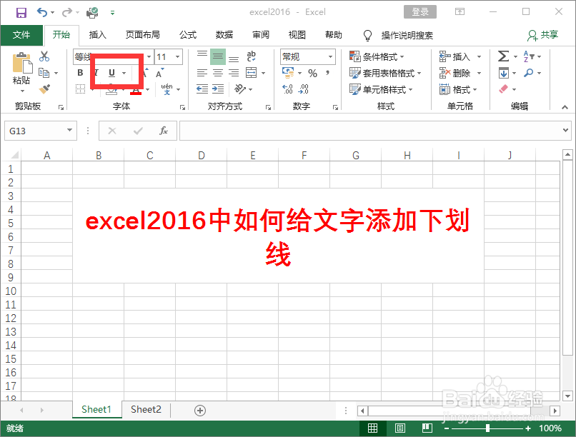Click the Paste clipboard icon
This screenshot has width=576, height=437.
pyautogui.click(x=21, y=63)
